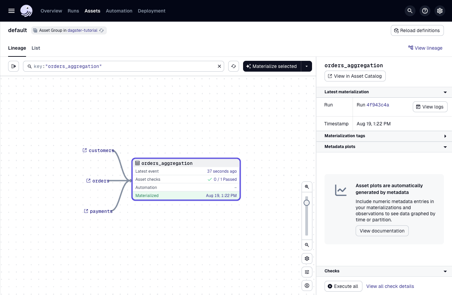
Task: Click the download graph icon
Action: click(307, 286)
